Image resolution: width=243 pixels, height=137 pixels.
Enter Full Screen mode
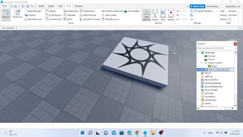(x=155, y=15)
